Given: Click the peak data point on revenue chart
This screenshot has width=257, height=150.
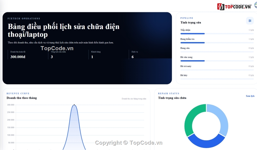Looking at the screenshot, I should [x=74, y=105].
